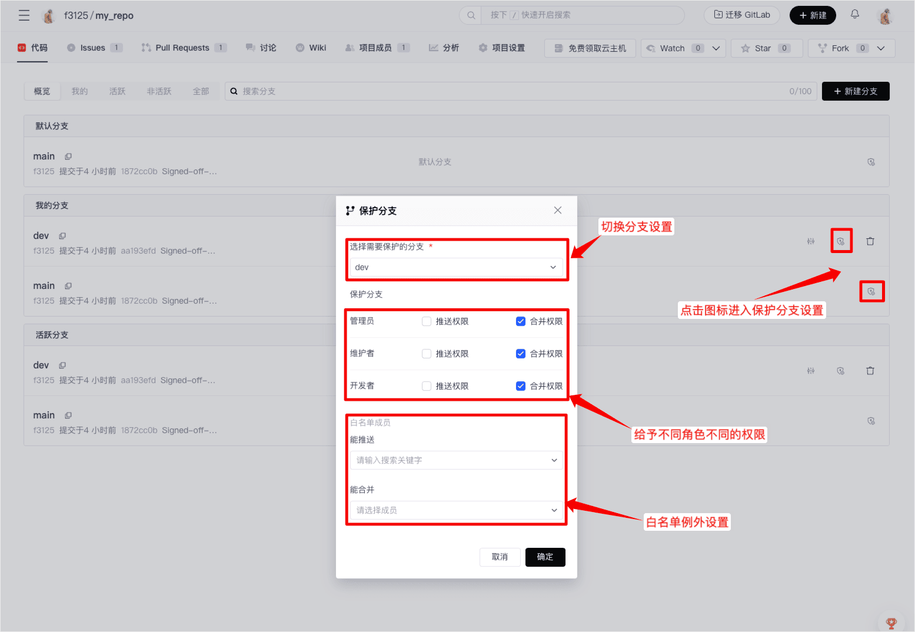Expand the 能合并 member selection dropdown
Screen dimensions: 915x632
click(x=456, y=510)
